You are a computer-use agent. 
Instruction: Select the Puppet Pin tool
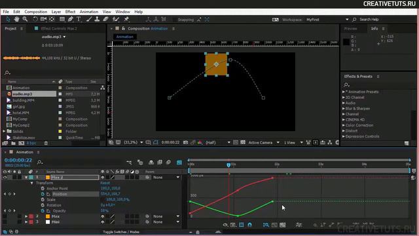[x=126, y=19]
